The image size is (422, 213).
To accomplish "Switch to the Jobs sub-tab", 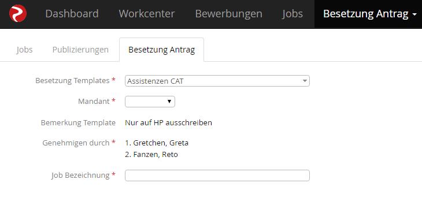I will pyautogui.click(x=24, y=50).
